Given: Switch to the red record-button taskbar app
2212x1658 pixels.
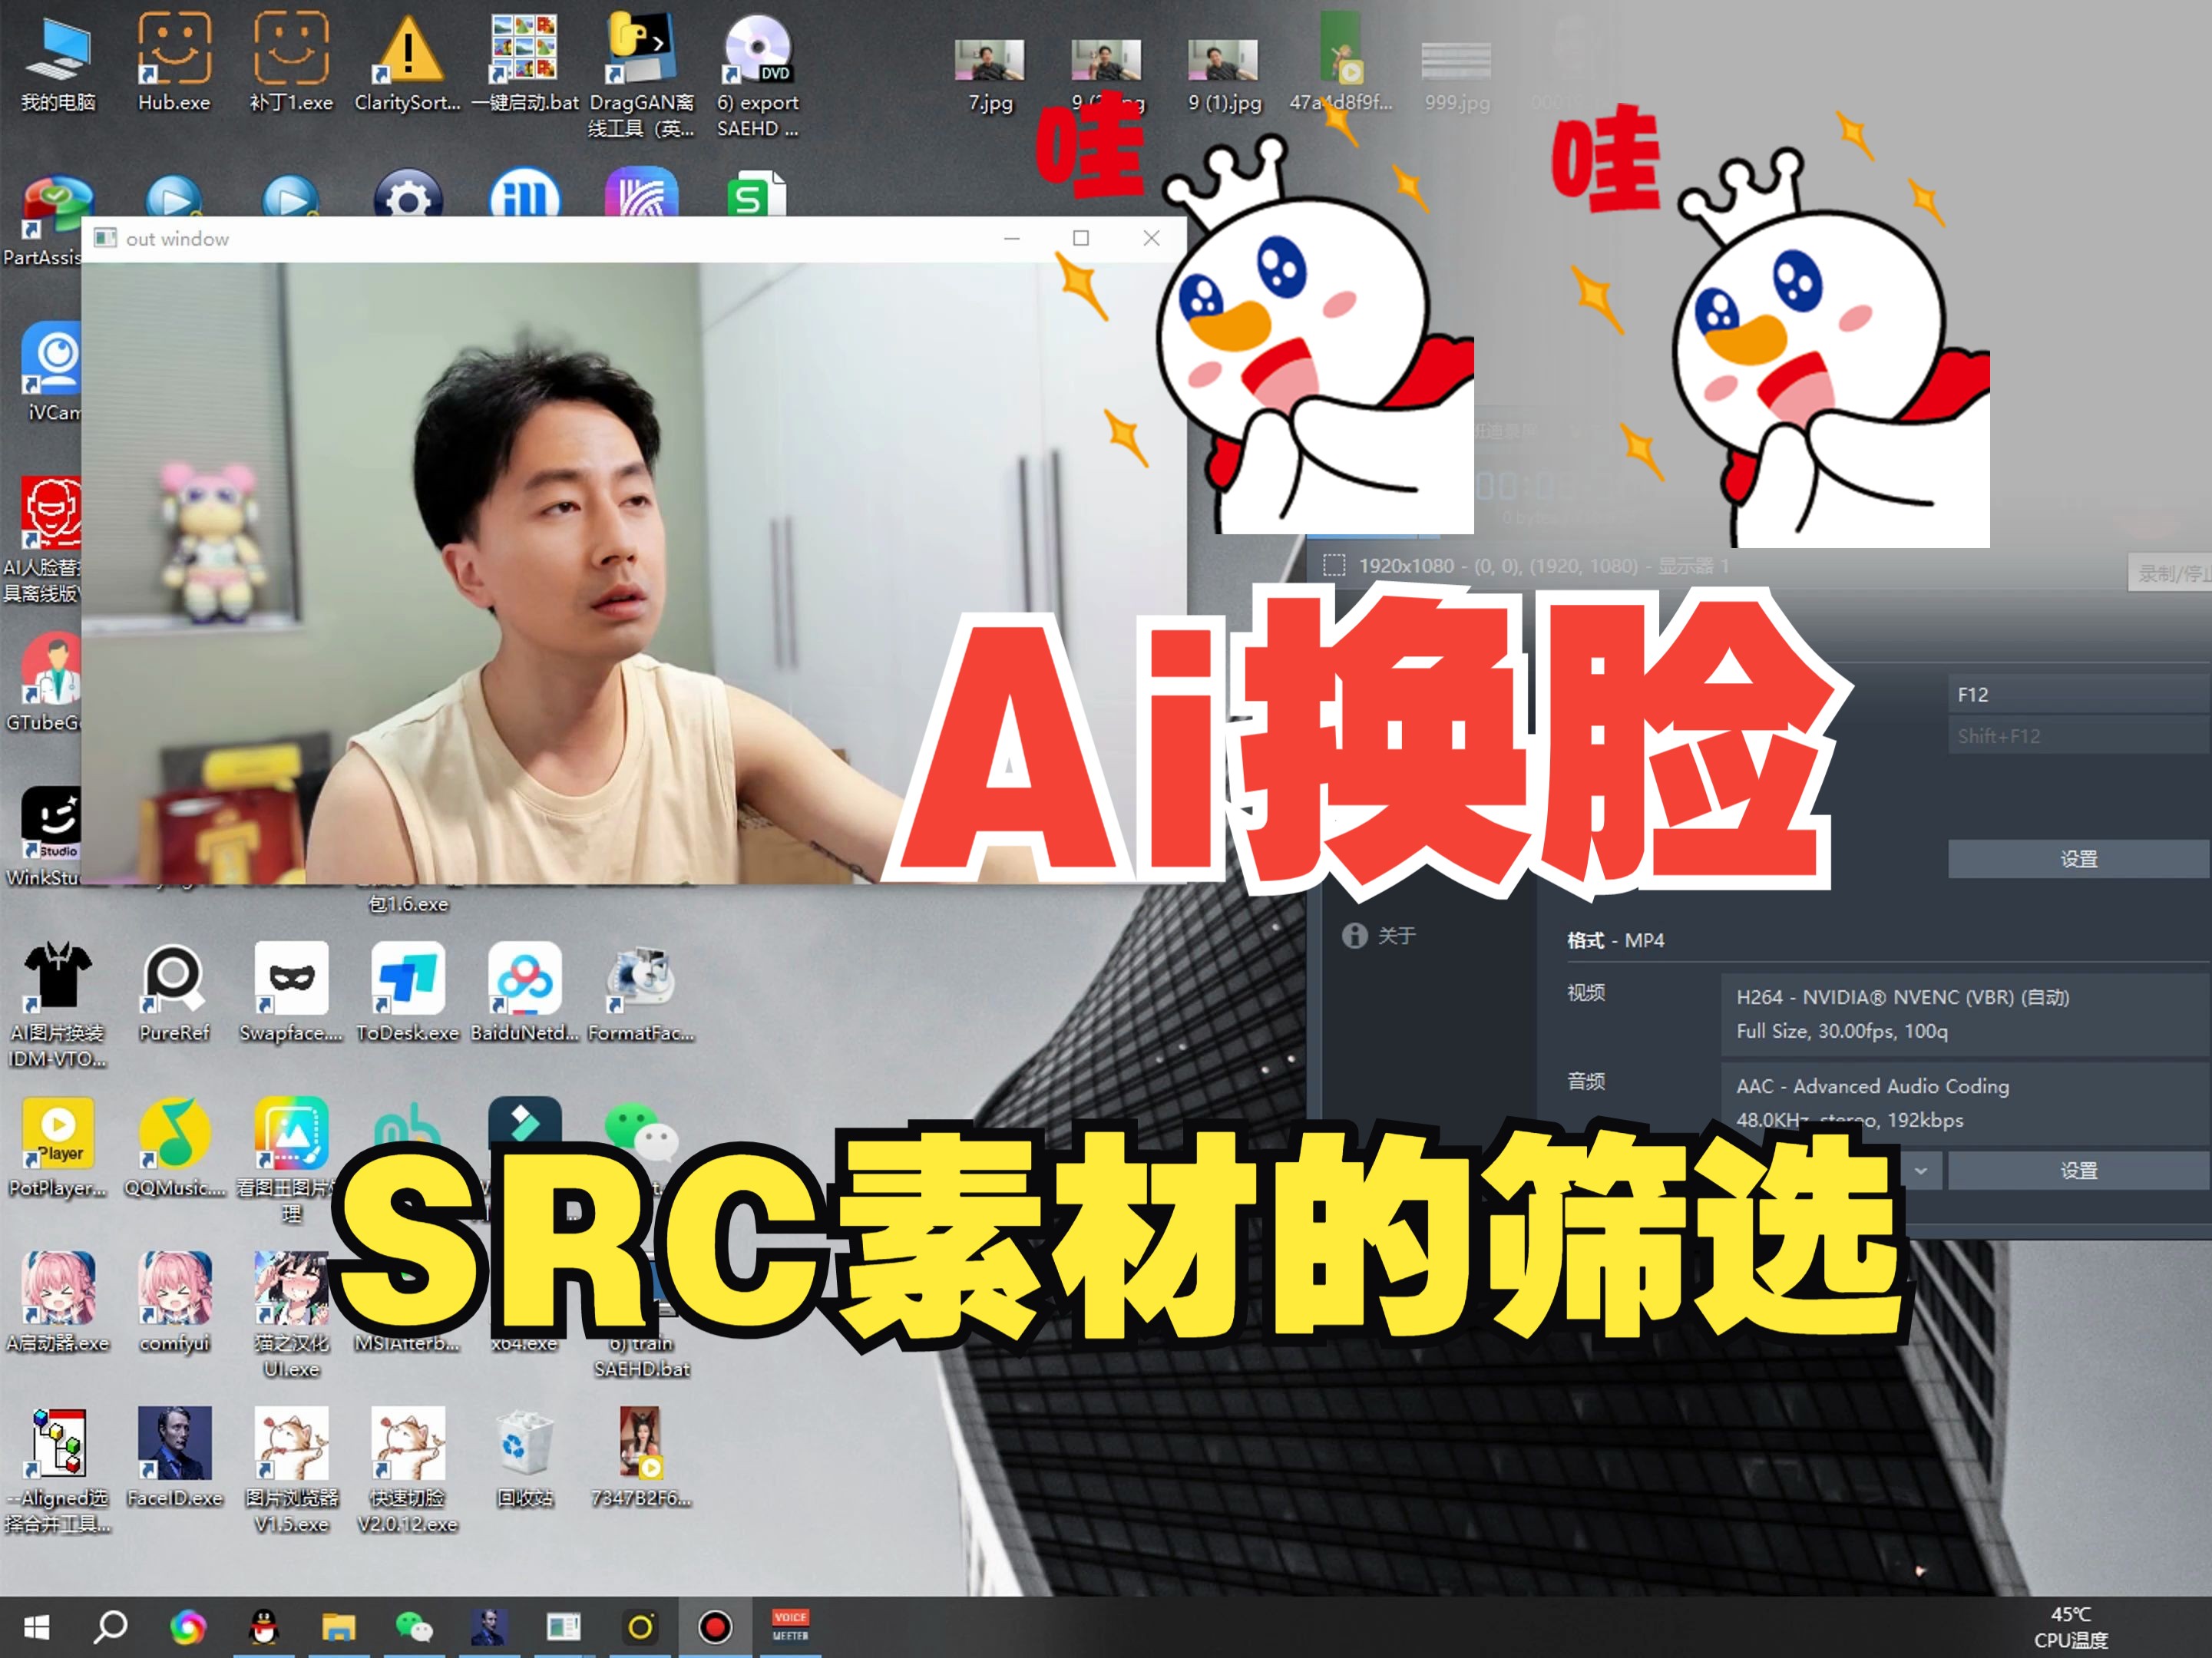Looking at the screenshot, I should point(714,1628).
